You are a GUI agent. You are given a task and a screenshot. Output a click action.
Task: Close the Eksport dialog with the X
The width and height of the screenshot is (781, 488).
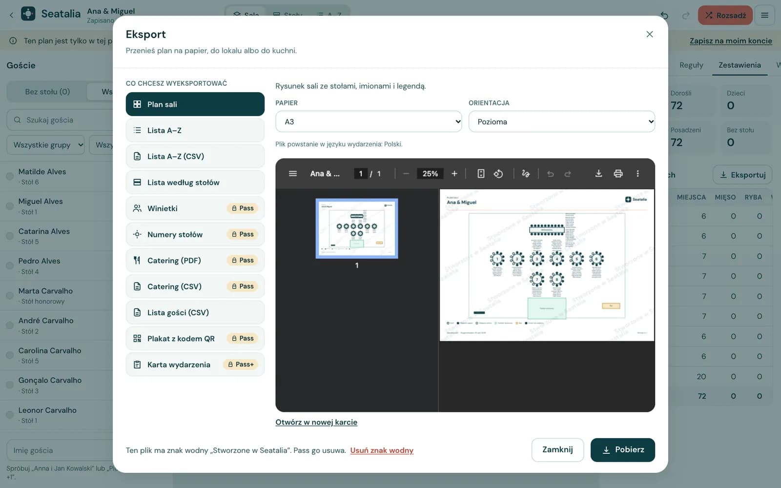649,34
